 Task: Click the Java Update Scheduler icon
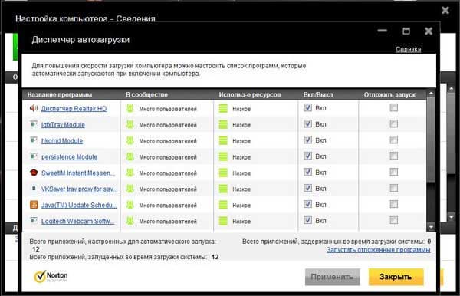(34, 205)
